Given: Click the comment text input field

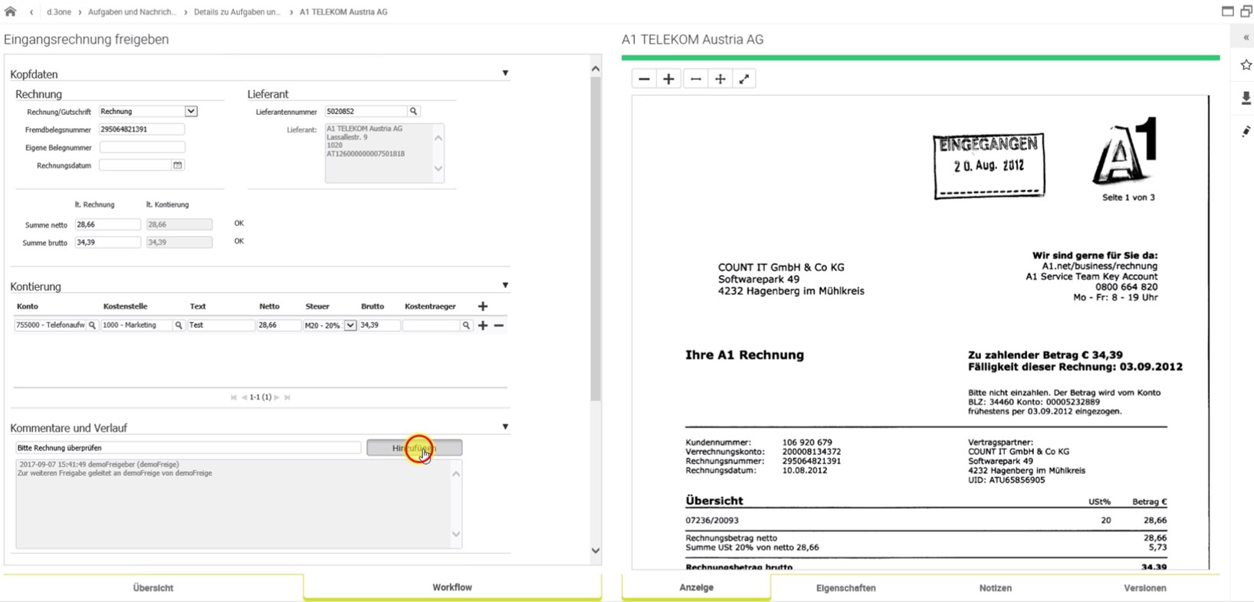Looking at the screenshot, I should point(188,448).
